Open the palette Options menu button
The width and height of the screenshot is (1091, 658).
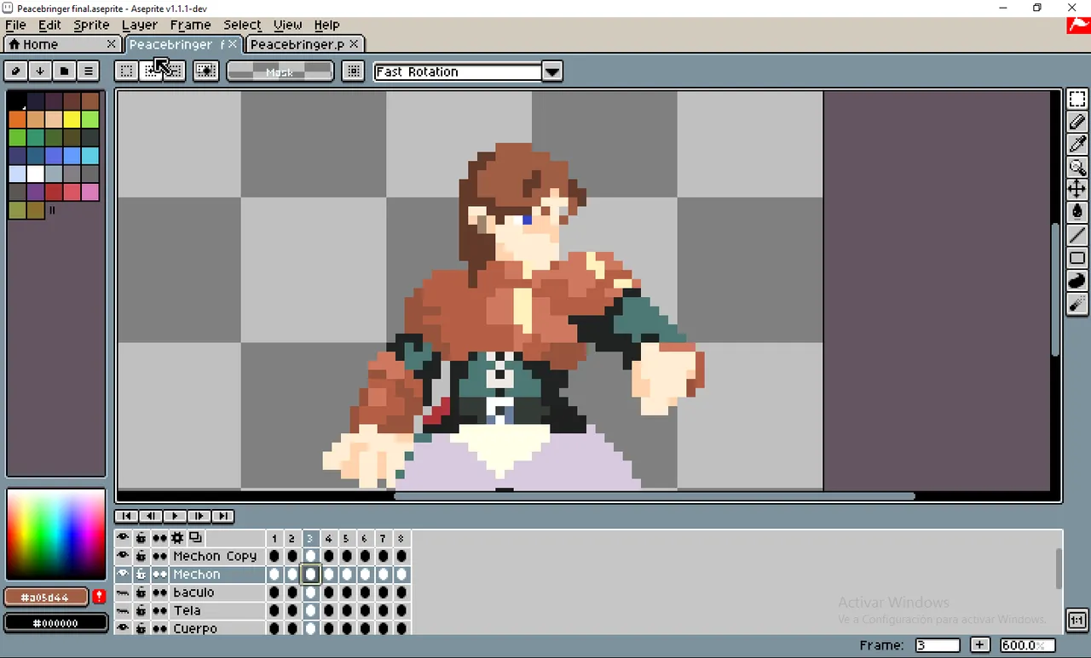point(88,71)
